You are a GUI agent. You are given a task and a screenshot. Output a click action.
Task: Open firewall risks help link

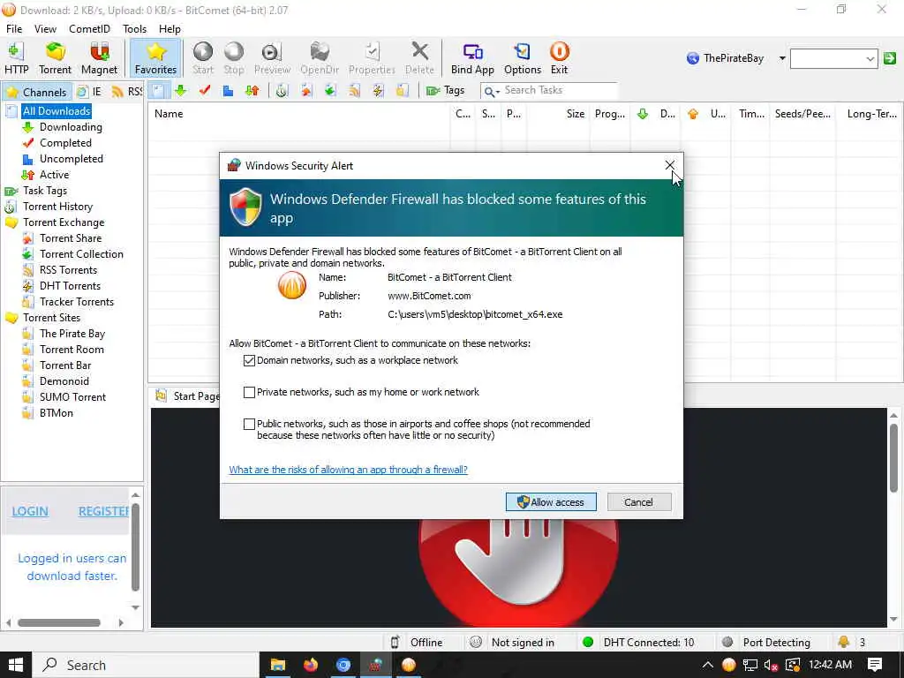coord(348,470)
